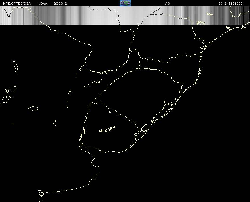This screenshot has width=250, height=202.
Task: Click the 201212131600 timestamp text
Action: (231, 3)
